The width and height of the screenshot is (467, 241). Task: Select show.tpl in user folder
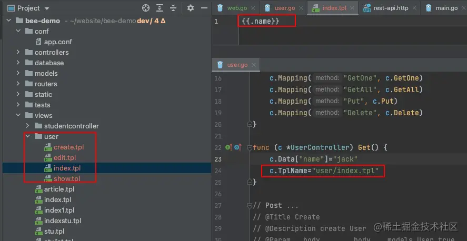pos(67,178)
